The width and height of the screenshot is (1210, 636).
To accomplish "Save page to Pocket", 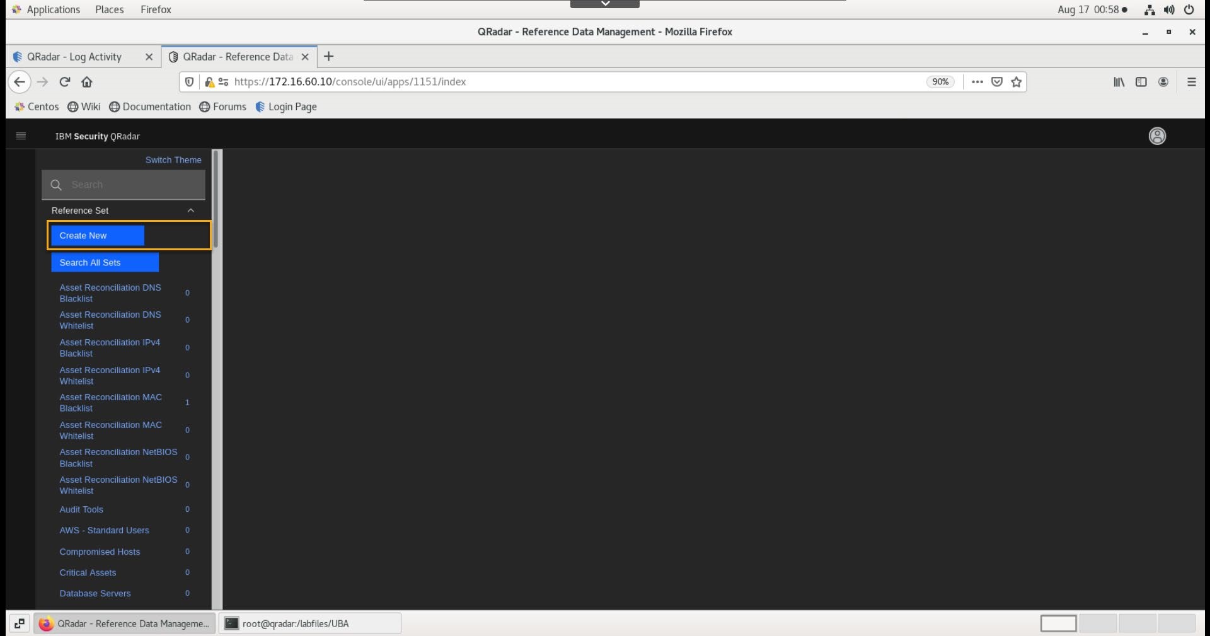I will tap(997, 82).
